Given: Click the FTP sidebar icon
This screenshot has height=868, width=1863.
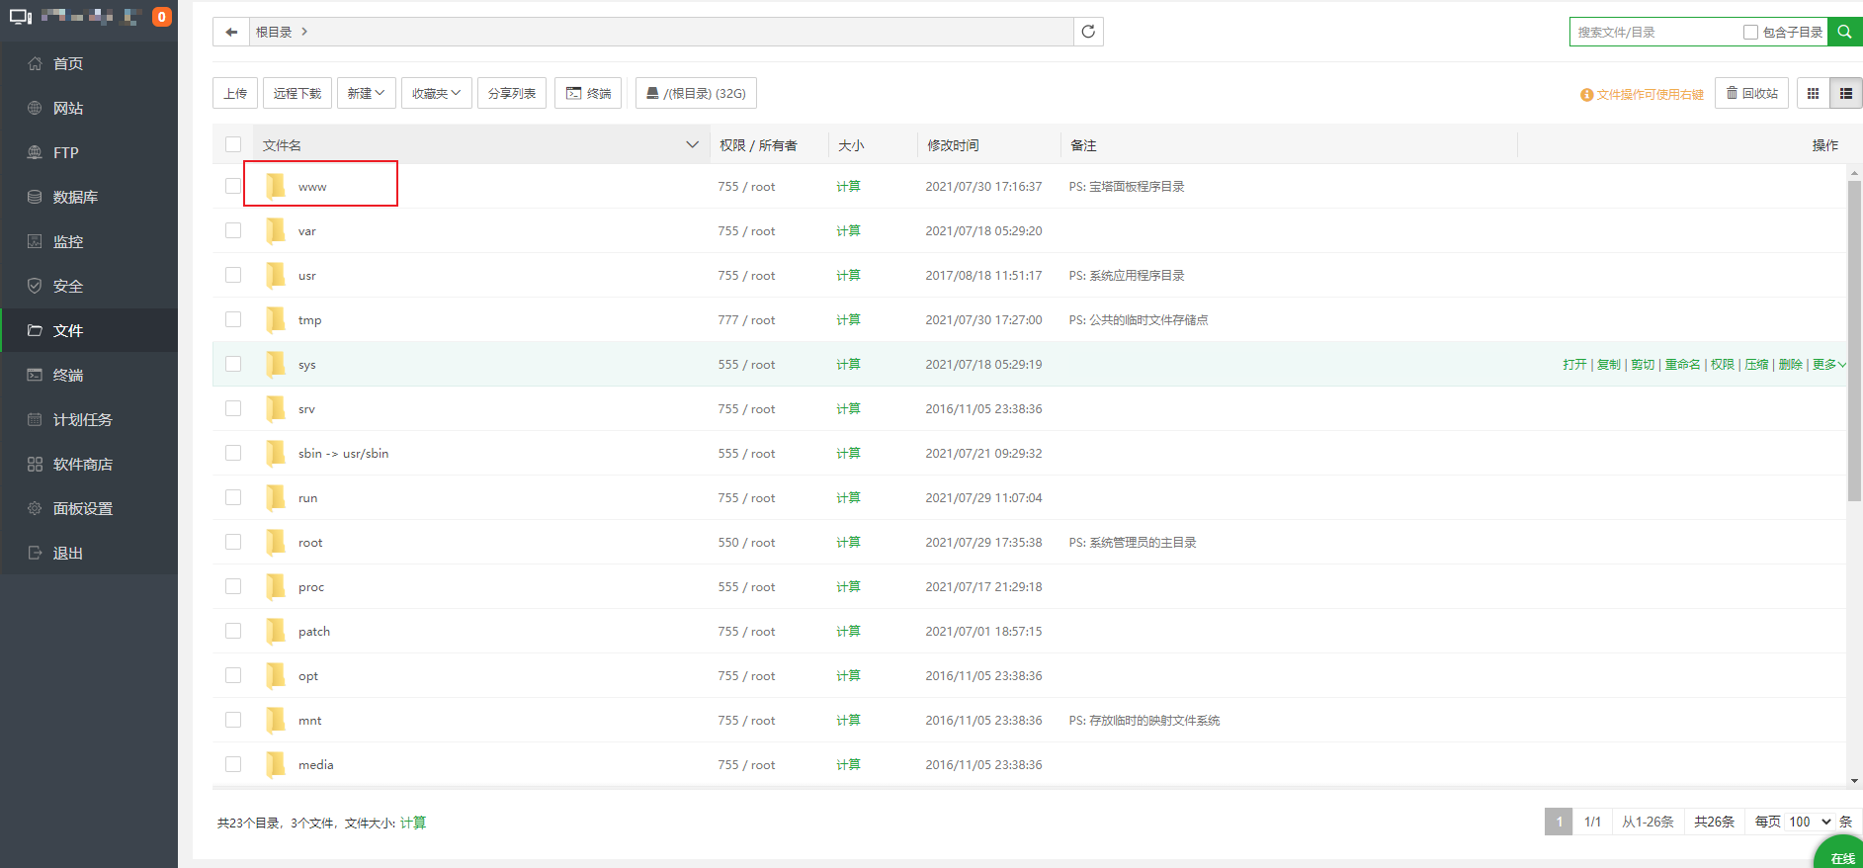Looking at the screenshot, I should coord(35,152).
